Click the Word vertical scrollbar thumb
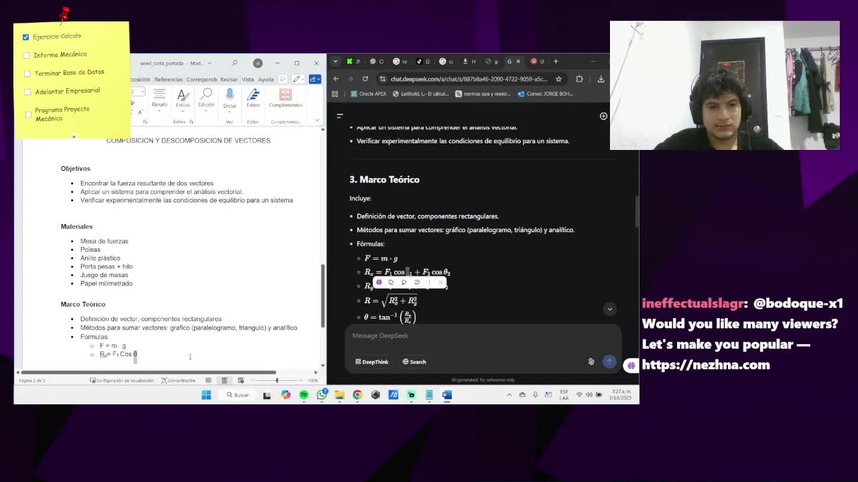 tap(323, 295)
